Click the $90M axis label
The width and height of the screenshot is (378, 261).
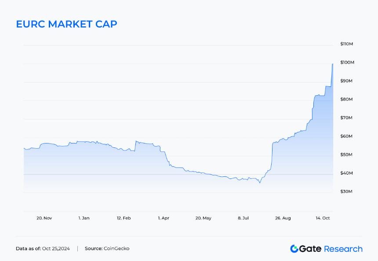(346, 81)
